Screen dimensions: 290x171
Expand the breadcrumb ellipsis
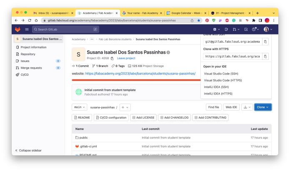[92, 40]
